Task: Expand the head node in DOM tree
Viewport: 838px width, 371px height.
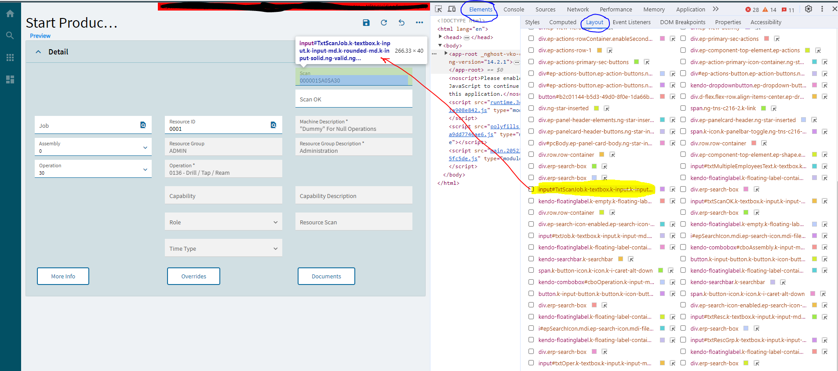Action: pos(440,37)
